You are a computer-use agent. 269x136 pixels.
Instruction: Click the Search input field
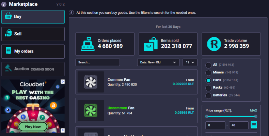(x=98, y=62)
